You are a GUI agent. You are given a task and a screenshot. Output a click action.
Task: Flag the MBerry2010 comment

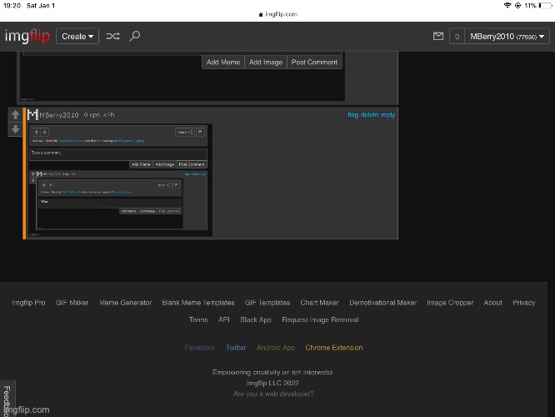click(x=352, y=115)
